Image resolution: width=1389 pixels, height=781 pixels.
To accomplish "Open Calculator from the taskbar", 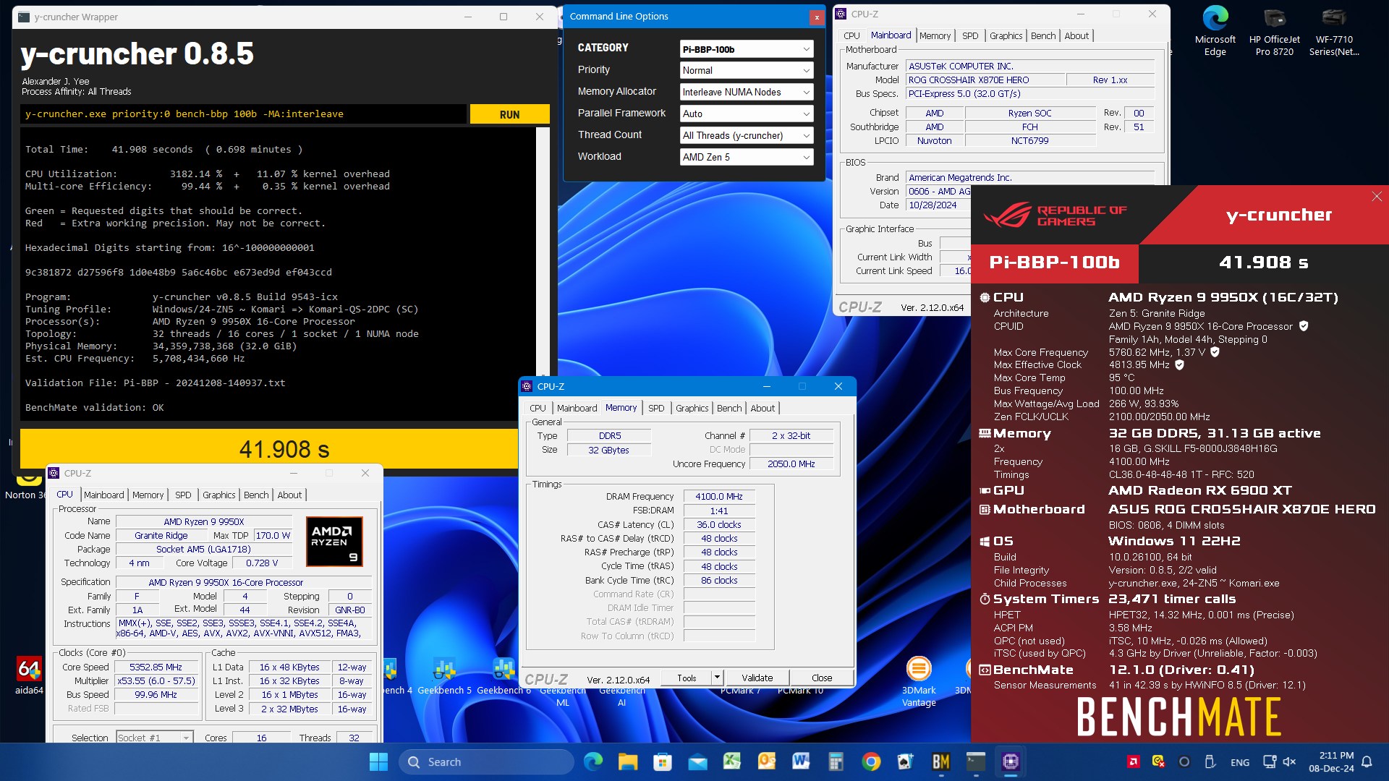I will (836, 761).
